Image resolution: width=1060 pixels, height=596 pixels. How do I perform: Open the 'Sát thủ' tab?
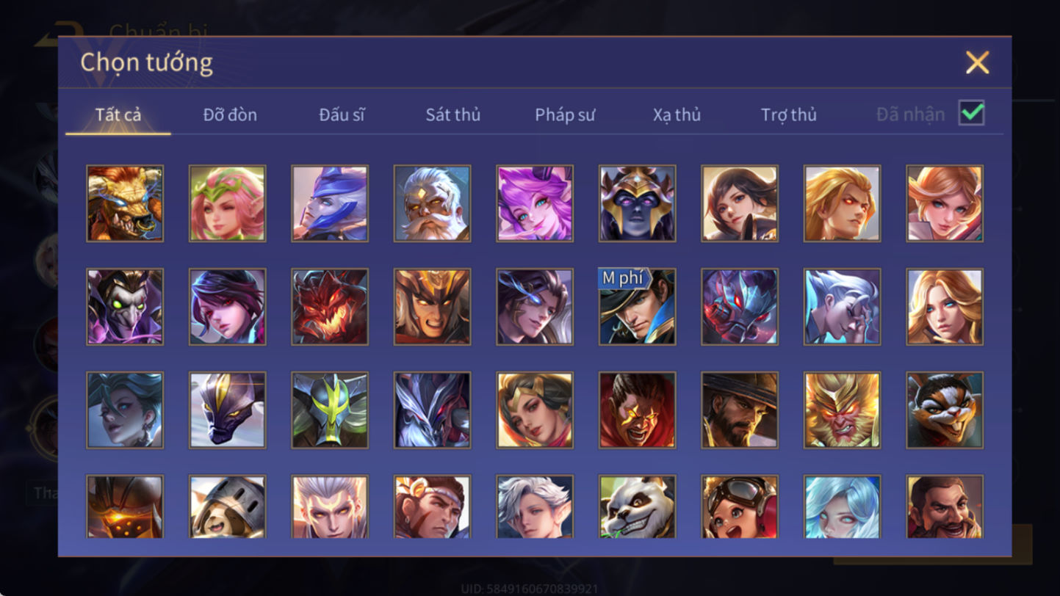(453, 115)
